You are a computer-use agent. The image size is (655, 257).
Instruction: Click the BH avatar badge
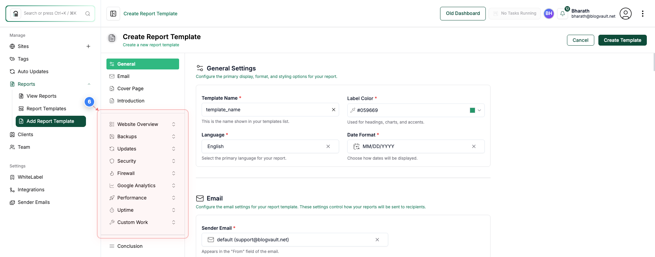click(x=549, y=14)
